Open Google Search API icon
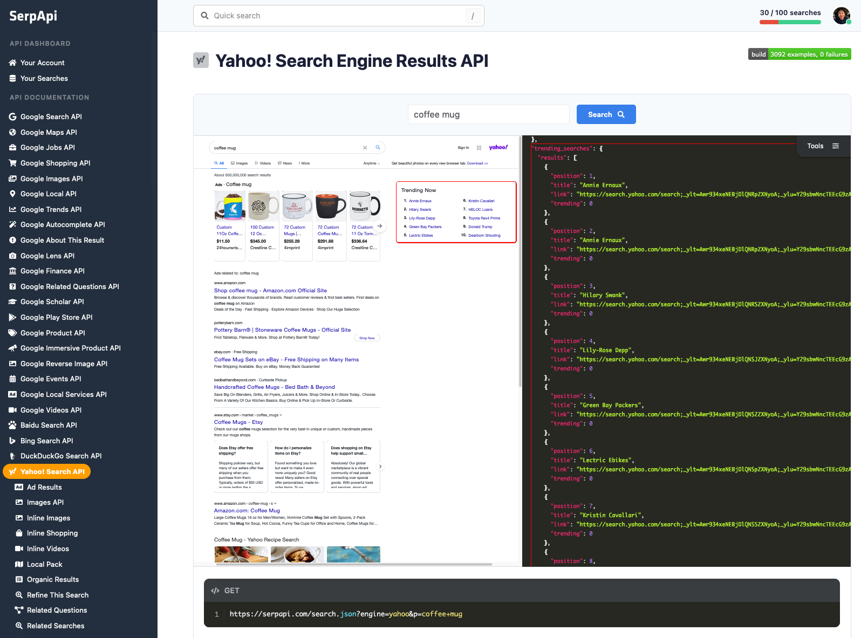861x638 pixels. (x=12, y=116)
